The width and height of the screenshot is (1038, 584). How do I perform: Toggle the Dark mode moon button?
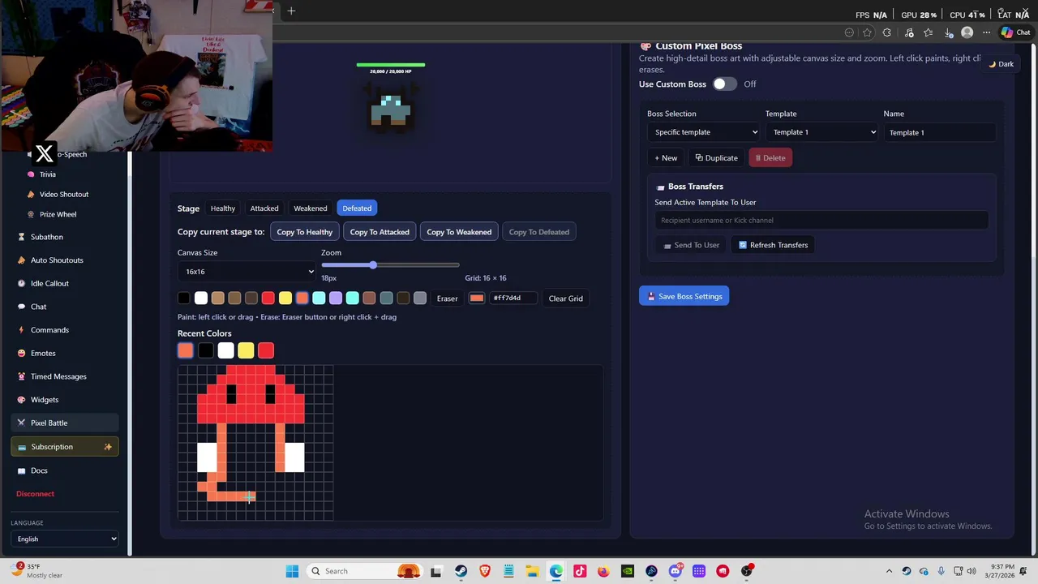click(1001, 64)
